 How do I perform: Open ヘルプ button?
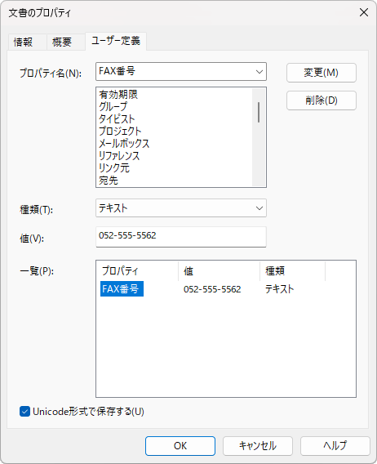(x=335, y=446)
